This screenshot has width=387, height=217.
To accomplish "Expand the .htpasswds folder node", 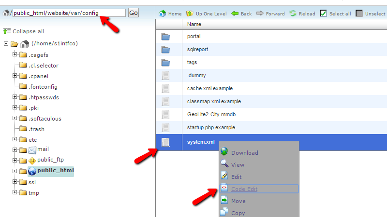I will tap(15, 97).
